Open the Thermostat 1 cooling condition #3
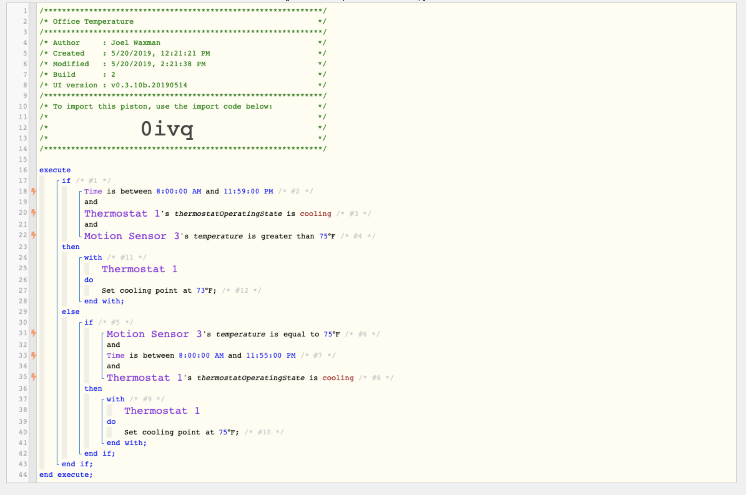Image resolution: width=746 pixels, height=495 pixels. (x=208, y=214)
